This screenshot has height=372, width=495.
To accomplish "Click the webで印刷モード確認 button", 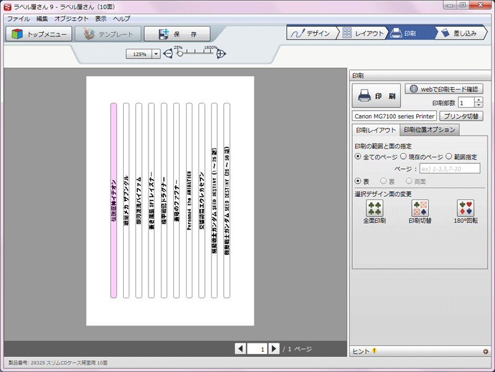I will [444, 89].
